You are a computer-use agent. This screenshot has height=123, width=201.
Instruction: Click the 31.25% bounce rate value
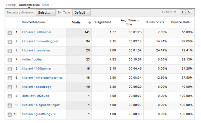[x=187, y=69]
